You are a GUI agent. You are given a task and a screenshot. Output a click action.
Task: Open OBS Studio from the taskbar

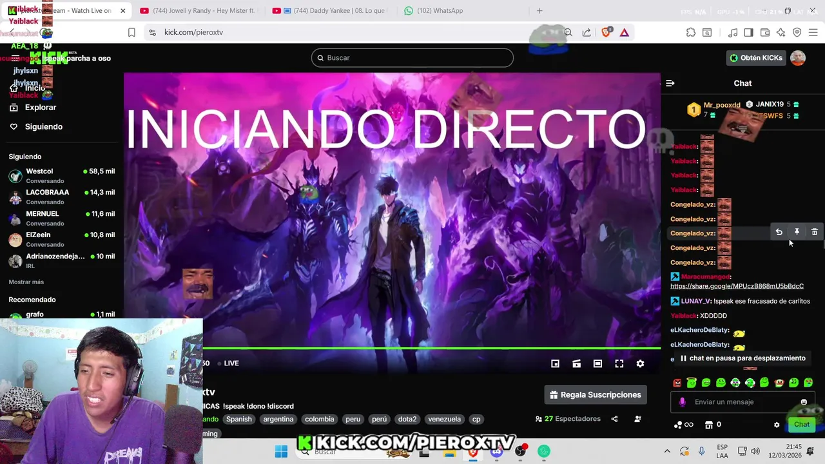[x=520, y=452]
